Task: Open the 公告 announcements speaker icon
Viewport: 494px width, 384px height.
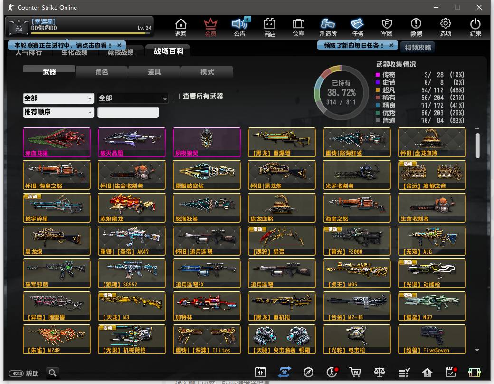Action: [x=240, y=27]
